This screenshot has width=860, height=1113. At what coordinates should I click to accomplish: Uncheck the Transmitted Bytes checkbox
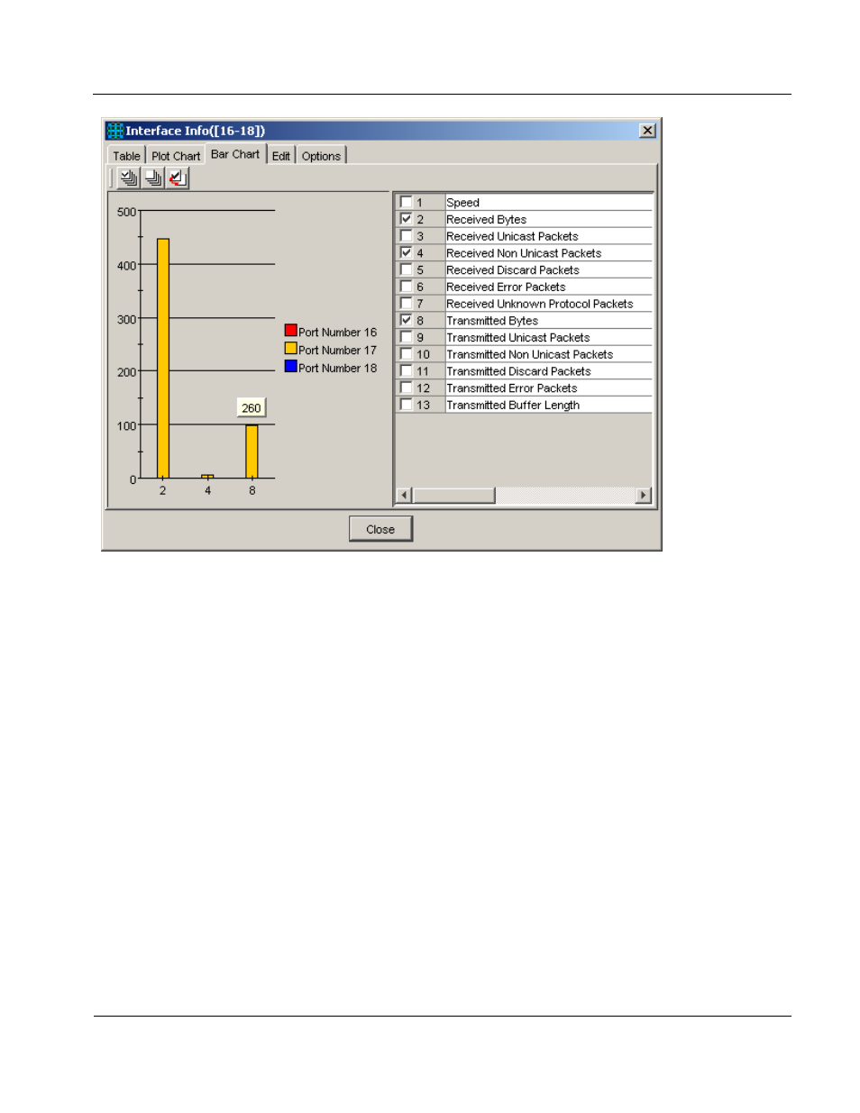(407, 320)
